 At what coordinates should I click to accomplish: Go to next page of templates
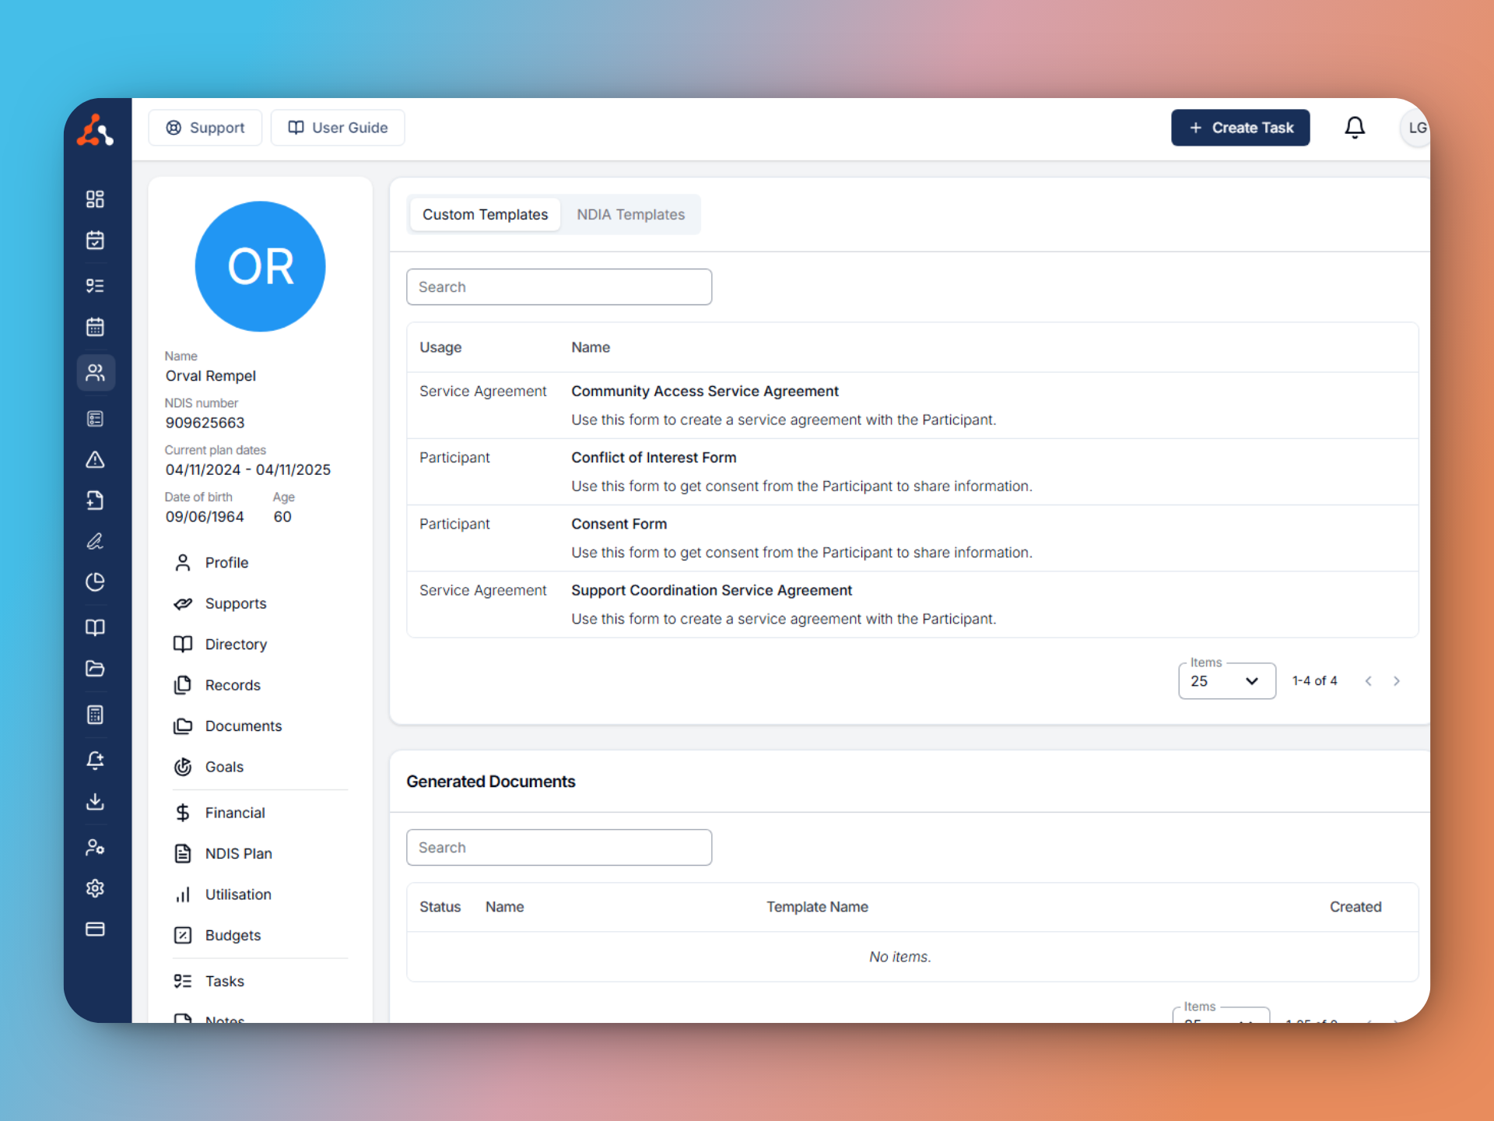1397,681
